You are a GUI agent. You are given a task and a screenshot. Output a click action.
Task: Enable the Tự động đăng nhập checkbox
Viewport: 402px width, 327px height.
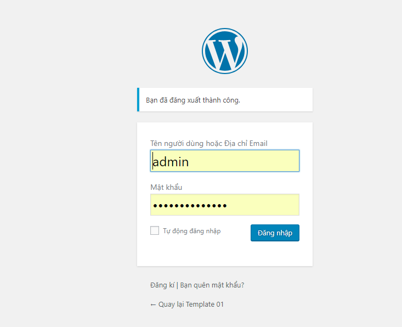click(x=155, y=230)
